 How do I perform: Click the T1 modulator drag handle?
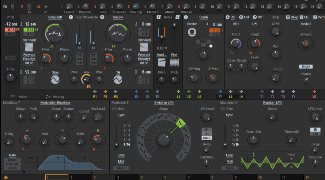[262, 92]
